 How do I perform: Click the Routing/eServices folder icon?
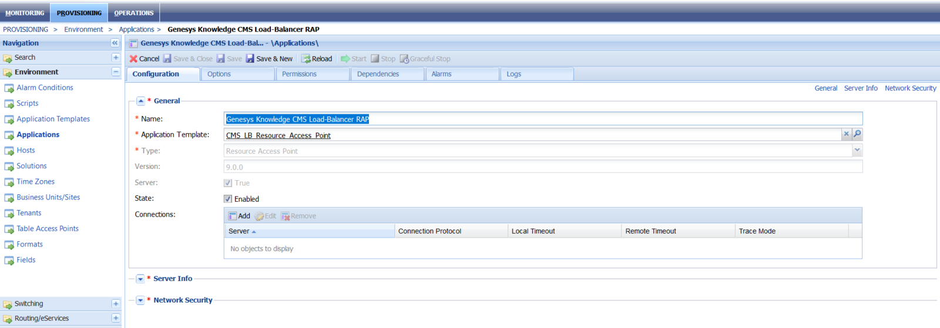[8, 319]
